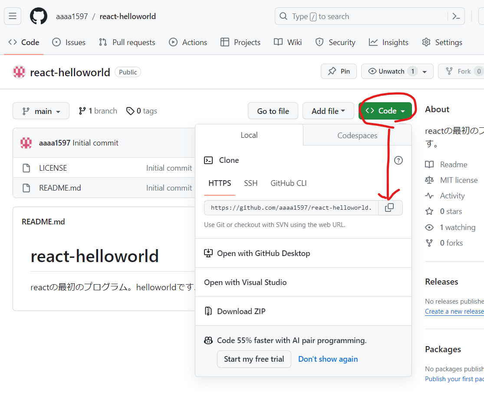
Task: Click aaaa1597 avatar in the commit row
Action: coord(26,143)
